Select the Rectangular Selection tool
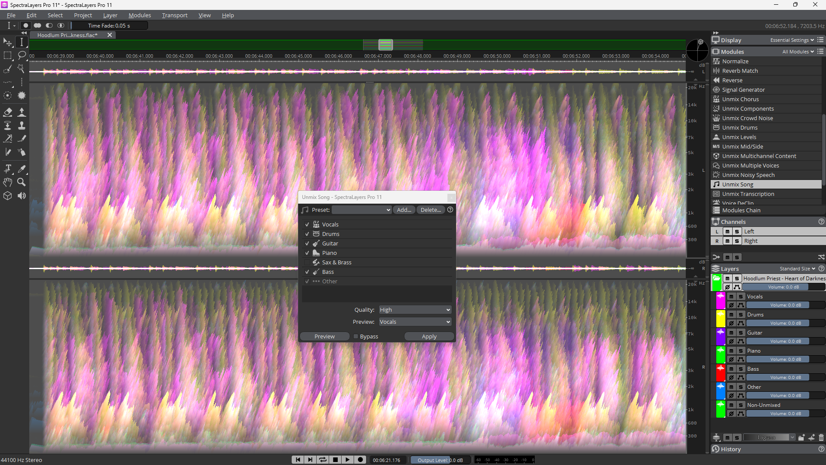 8,56
